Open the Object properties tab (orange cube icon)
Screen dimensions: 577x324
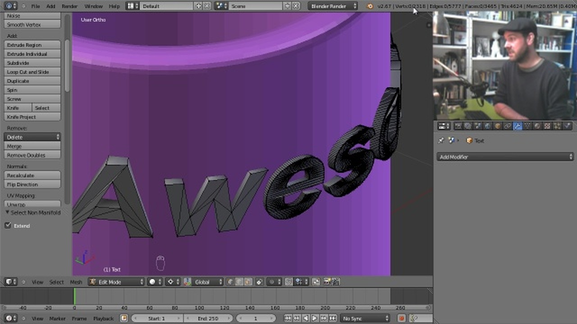click(x=498, y=126)
